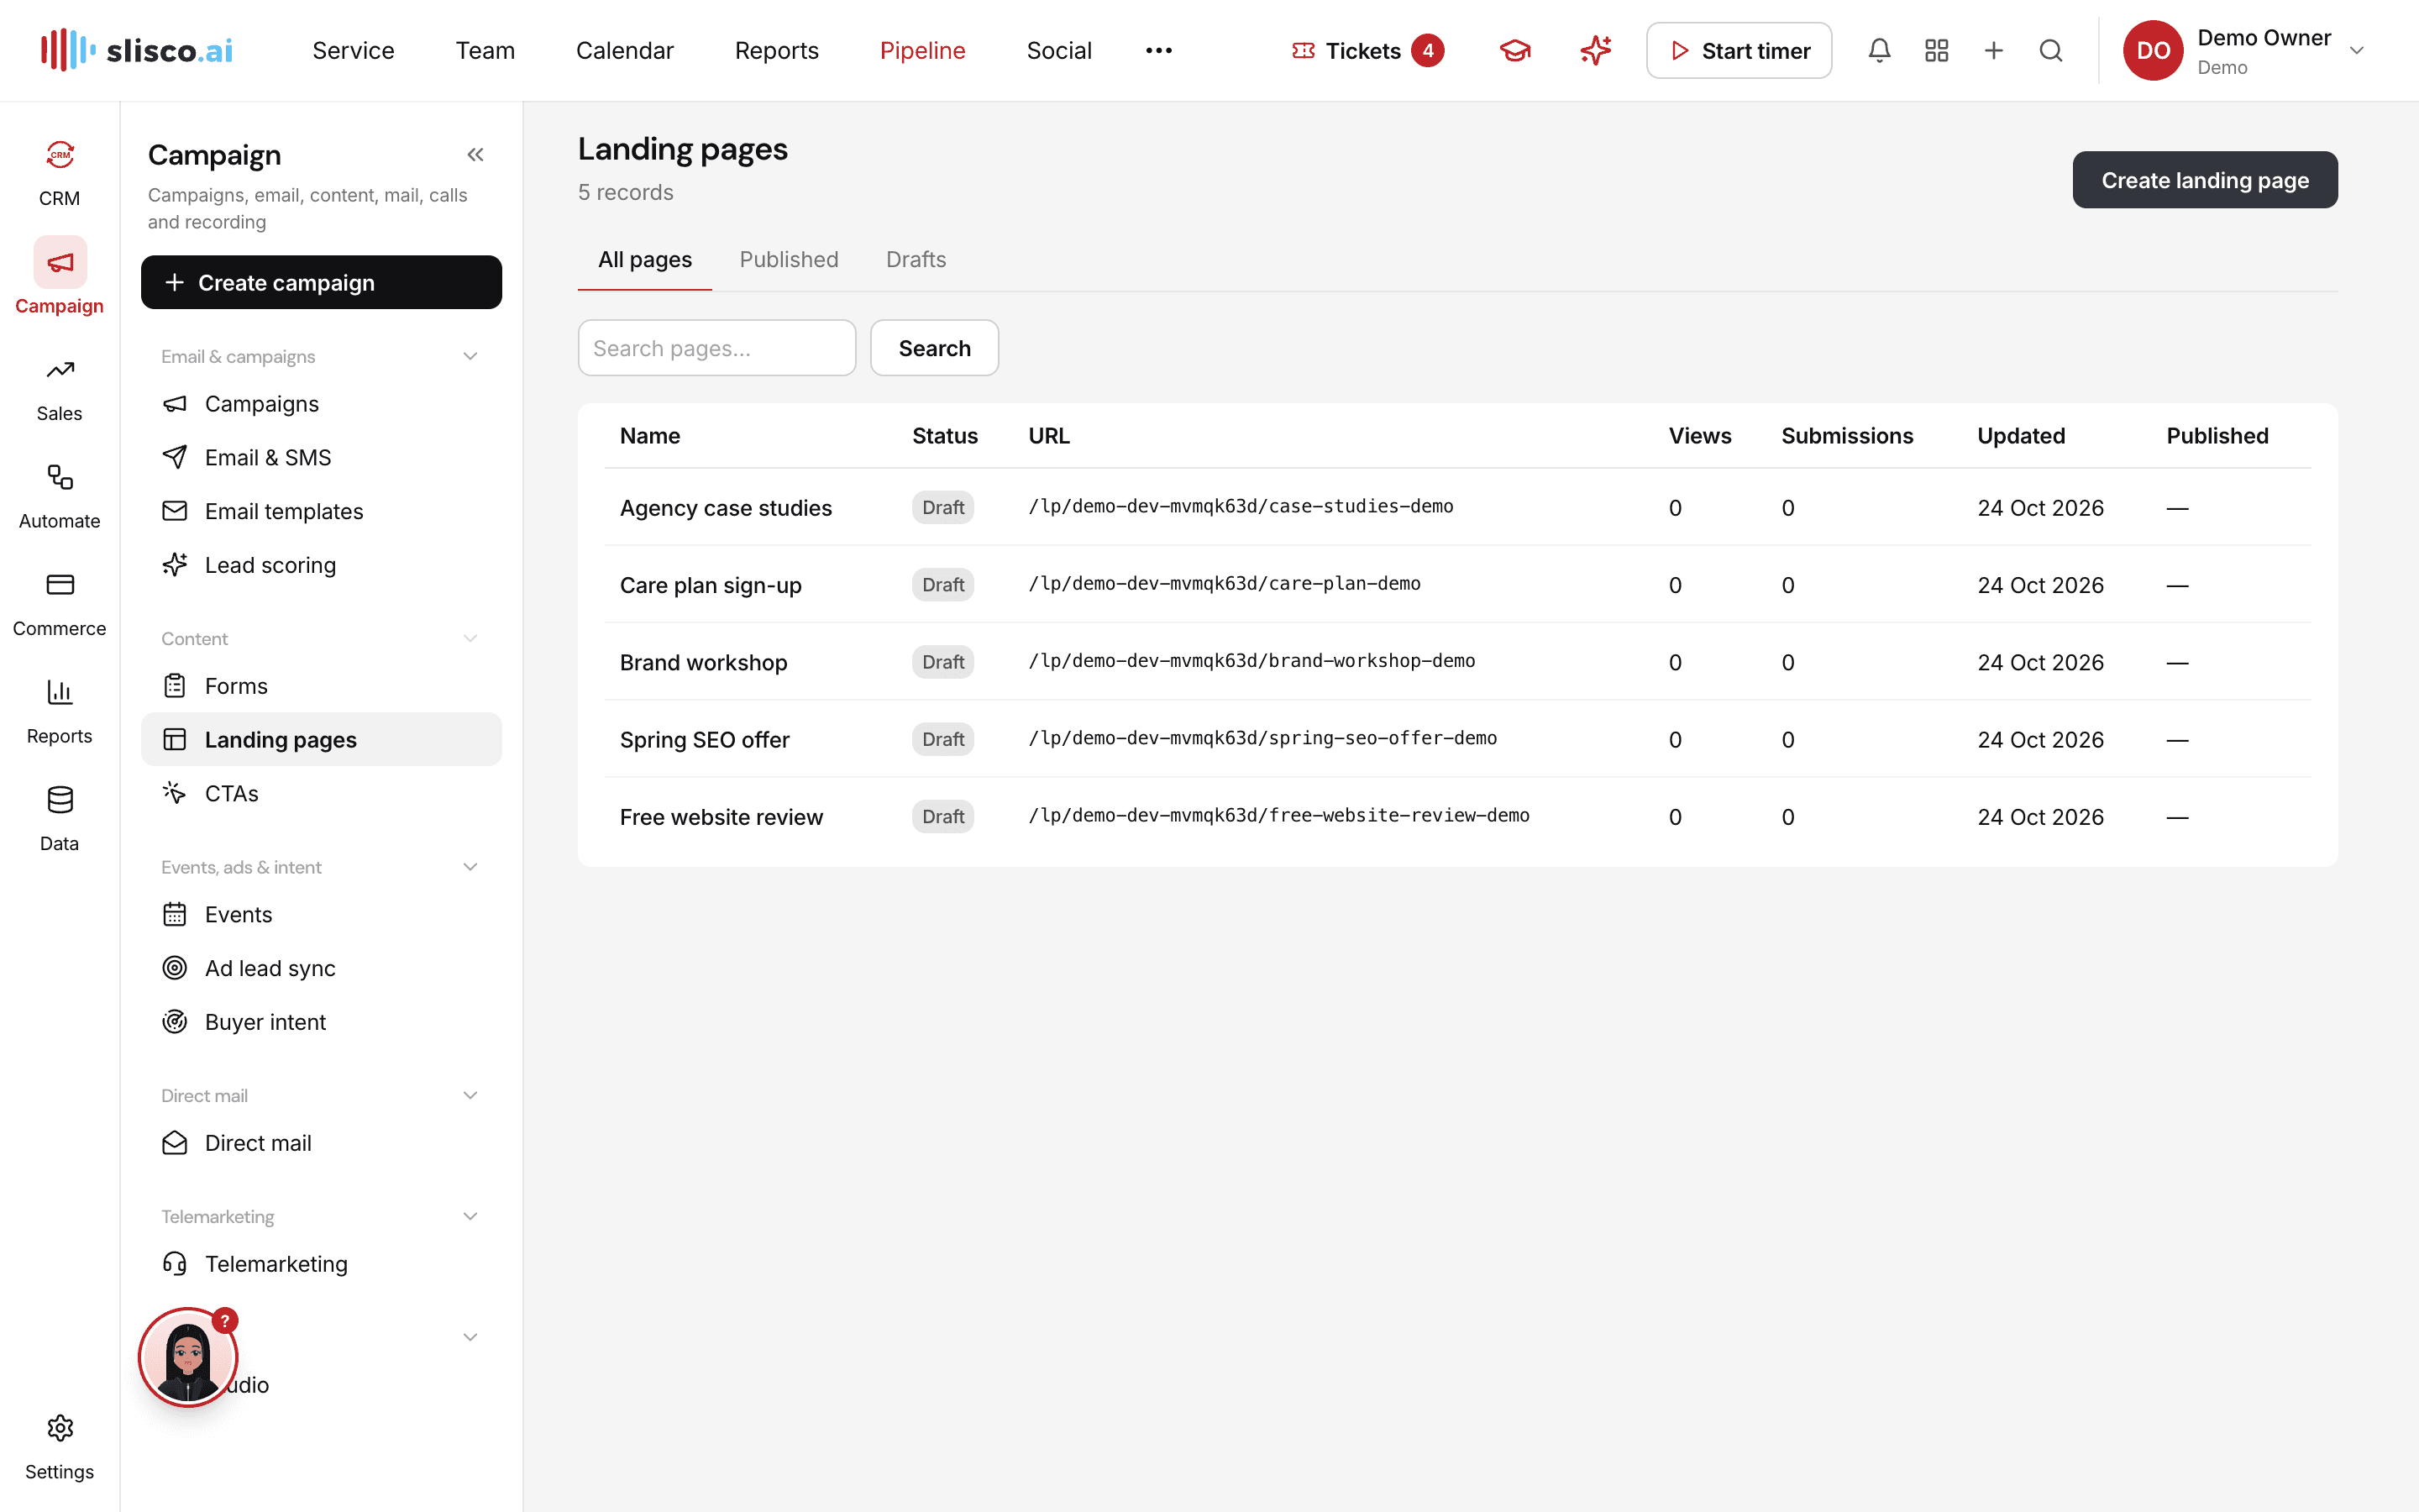Open Buyer intent in the sidebar
The width and height of the screenshot is (2419, 1512).
click(321, 1022)
